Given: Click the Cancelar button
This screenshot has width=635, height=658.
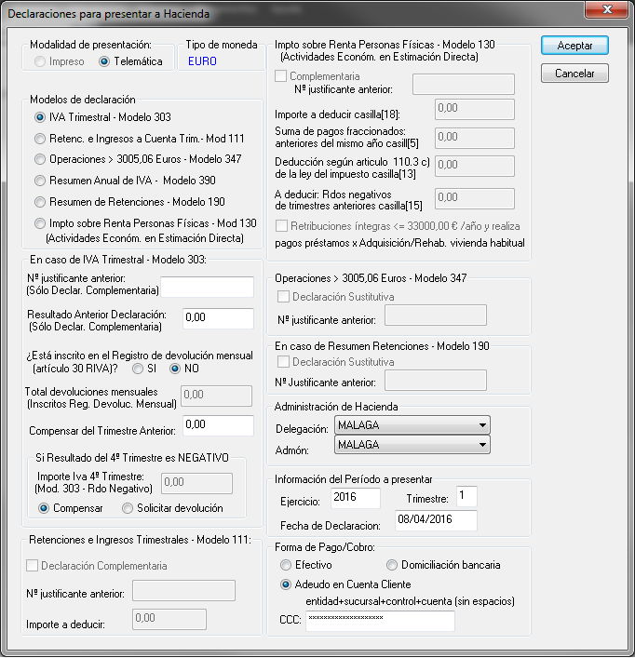Looking at the screenshot, I should (x=574, y=74).
